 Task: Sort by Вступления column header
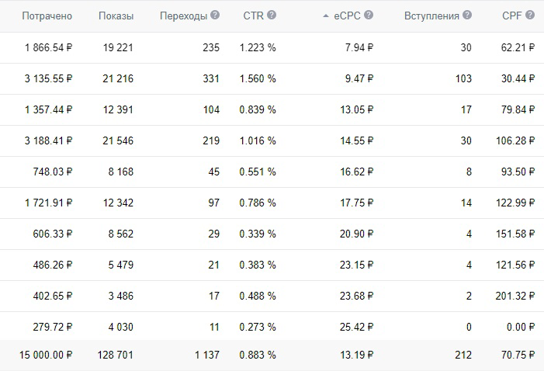431,16
